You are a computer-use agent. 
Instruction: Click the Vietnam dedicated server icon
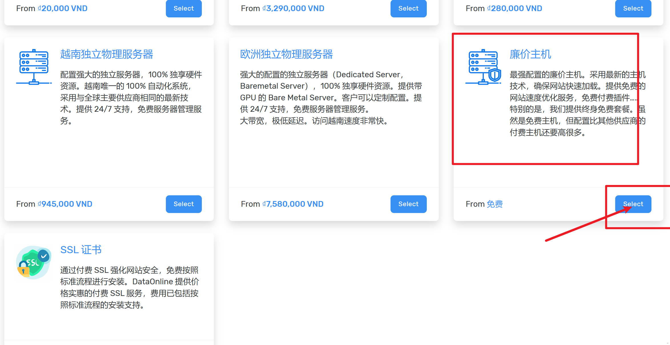tap(34, 67)
